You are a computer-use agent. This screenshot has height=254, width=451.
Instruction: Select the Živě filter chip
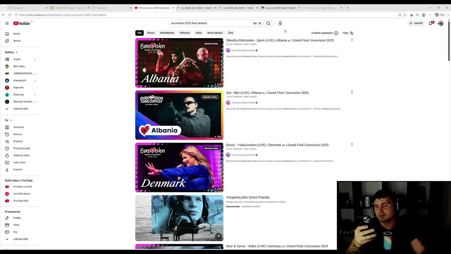pyautogui.click(x=230, y=33)
